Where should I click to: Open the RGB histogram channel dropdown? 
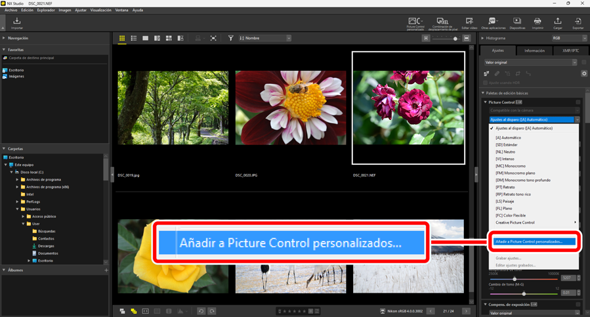click(568, 39)
